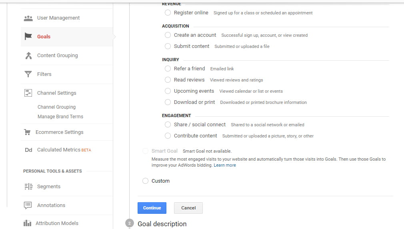
Task: Click the User Management people icon
Action: coord(28,18)
